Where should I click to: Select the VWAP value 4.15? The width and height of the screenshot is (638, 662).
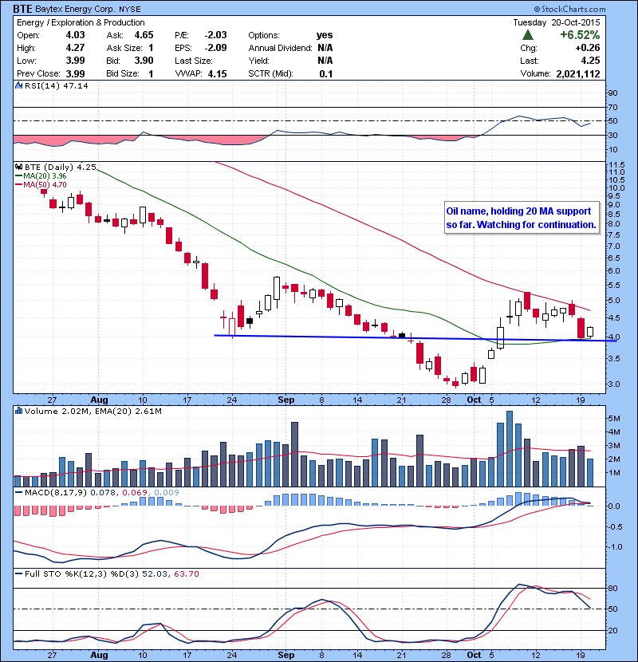click(218, 74)
